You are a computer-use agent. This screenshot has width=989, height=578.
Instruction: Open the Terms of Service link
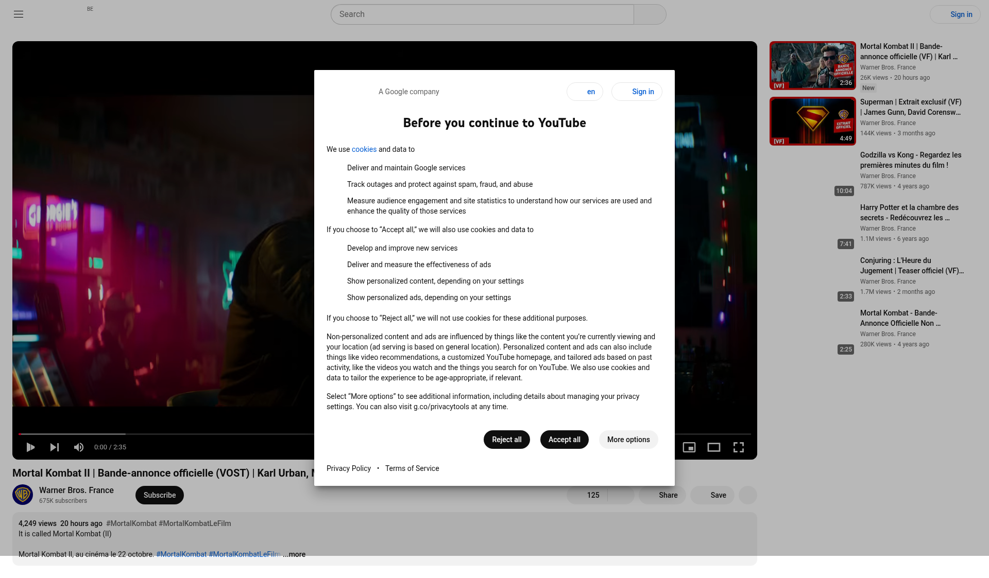pyautogui.click(x=412, y=468)
